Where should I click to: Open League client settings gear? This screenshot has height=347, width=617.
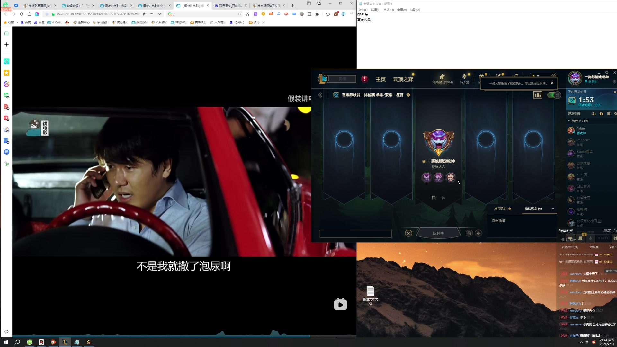(x=607, y=73)
